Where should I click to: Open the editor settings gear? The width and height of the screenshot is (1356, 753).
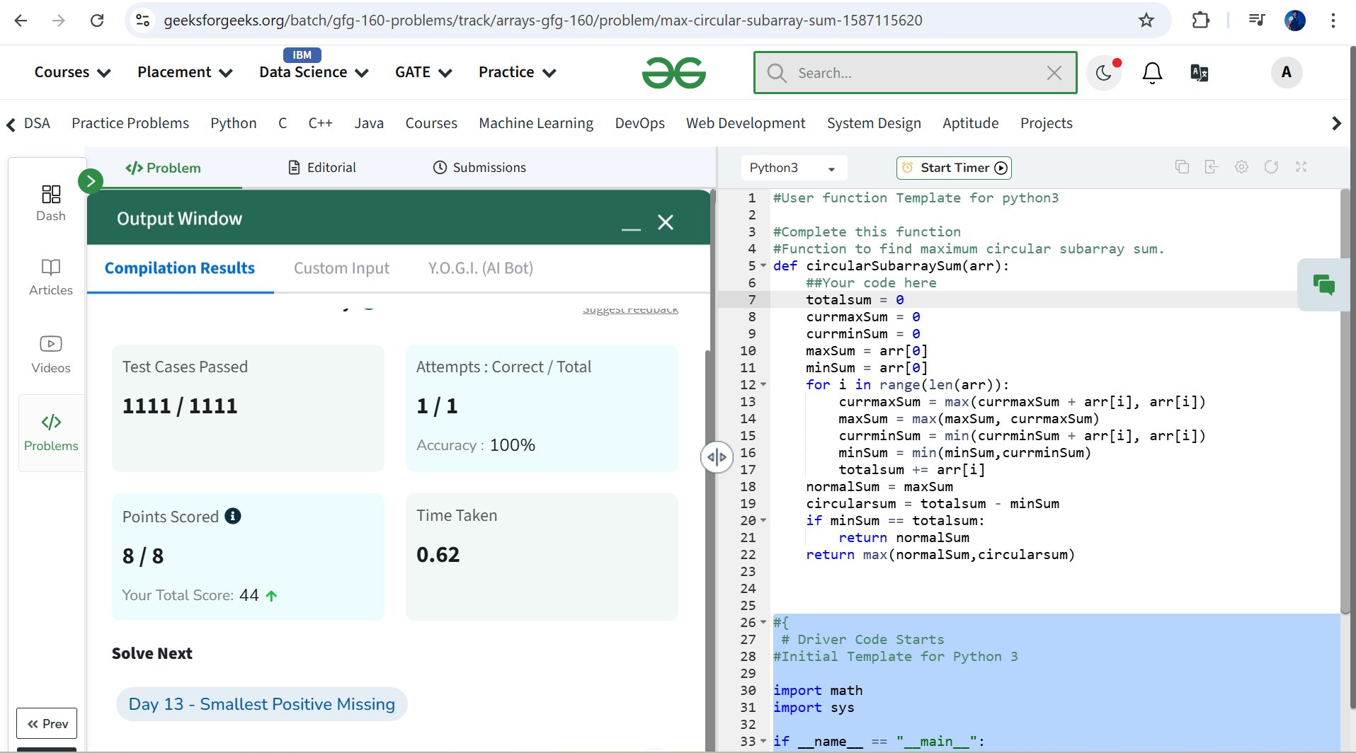1241,167
